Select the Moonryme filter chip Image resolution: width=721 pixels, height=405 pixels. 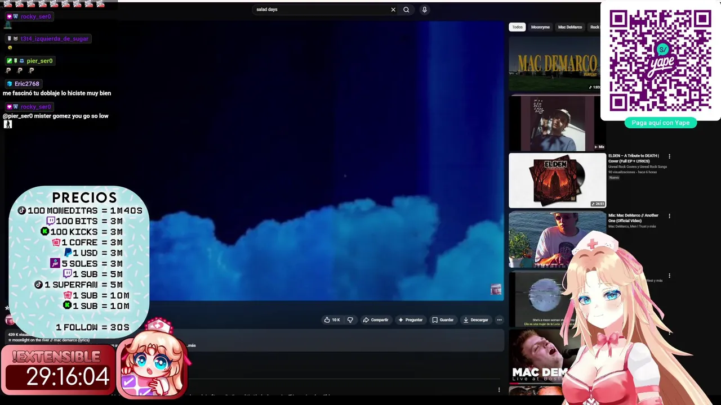coord(540,27)
